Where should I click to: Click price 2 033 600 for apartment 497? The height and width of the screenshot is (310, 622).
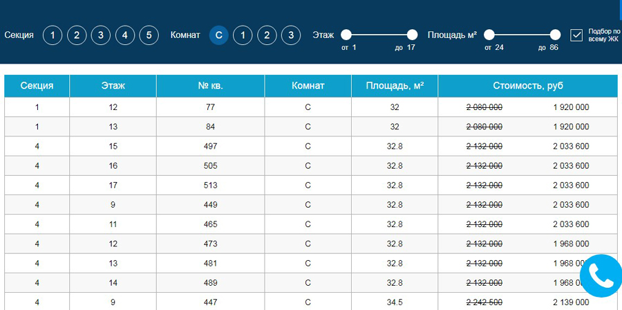[572, 146]
